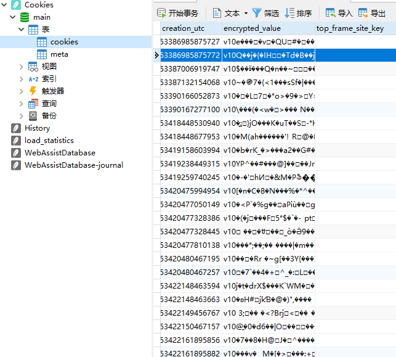Collapse the Cookies database node
Image resolution: width=396 pixels, height=357 pixels.
pos(4,4)
